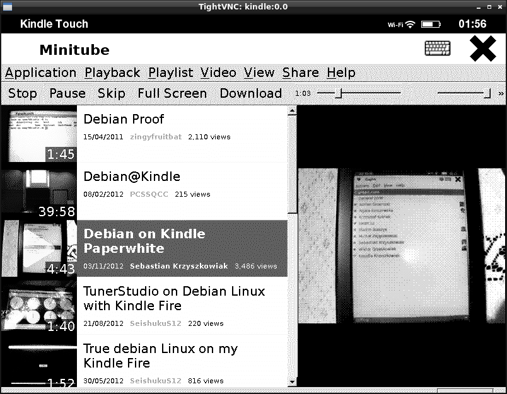The width and height of the screenshot is (507, 394).
Task: Click the 1:03 elapsed time label
Action: pos(303,93)
